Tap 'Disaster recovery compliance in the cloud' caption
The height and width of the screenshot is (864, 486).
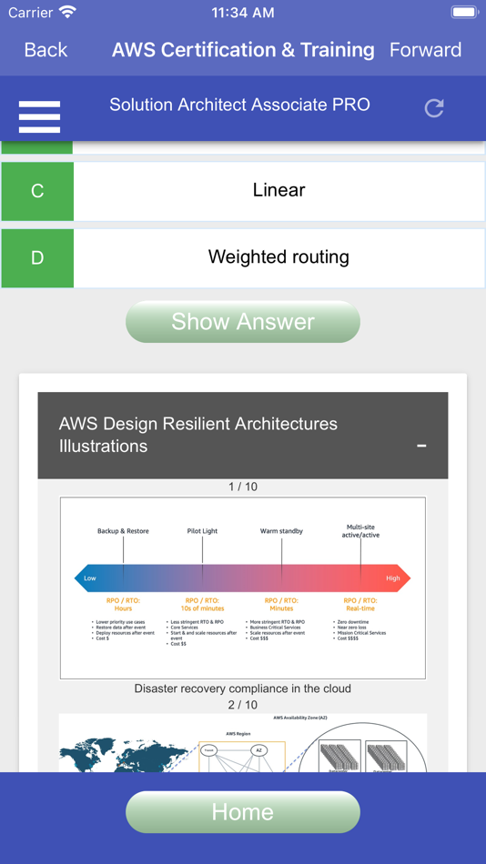point(243,688)
